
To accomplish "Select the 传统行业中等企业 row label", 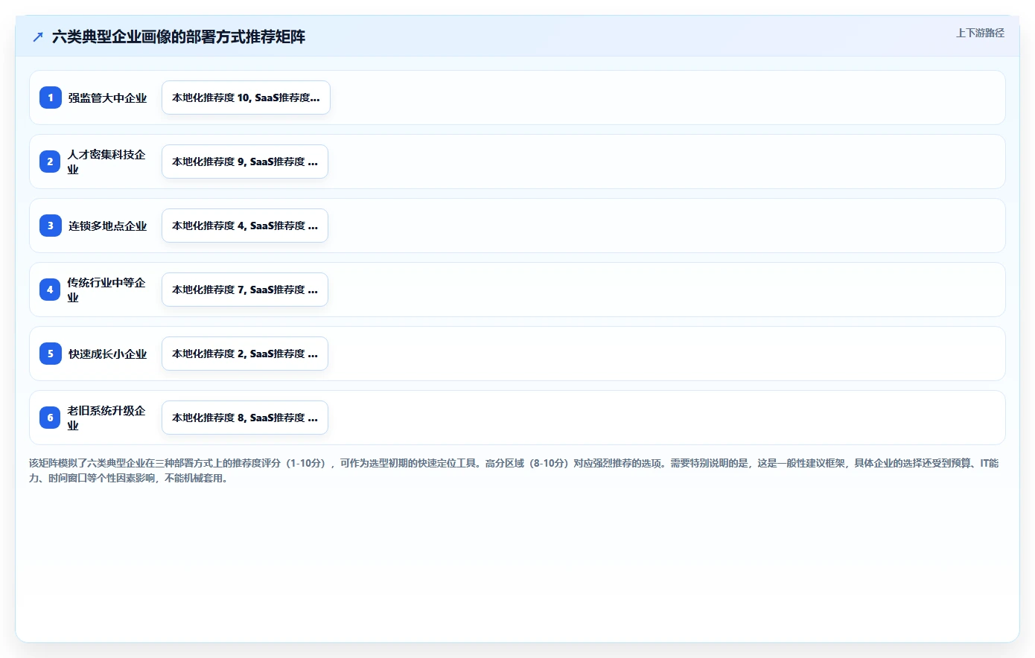I will (106, 290).
